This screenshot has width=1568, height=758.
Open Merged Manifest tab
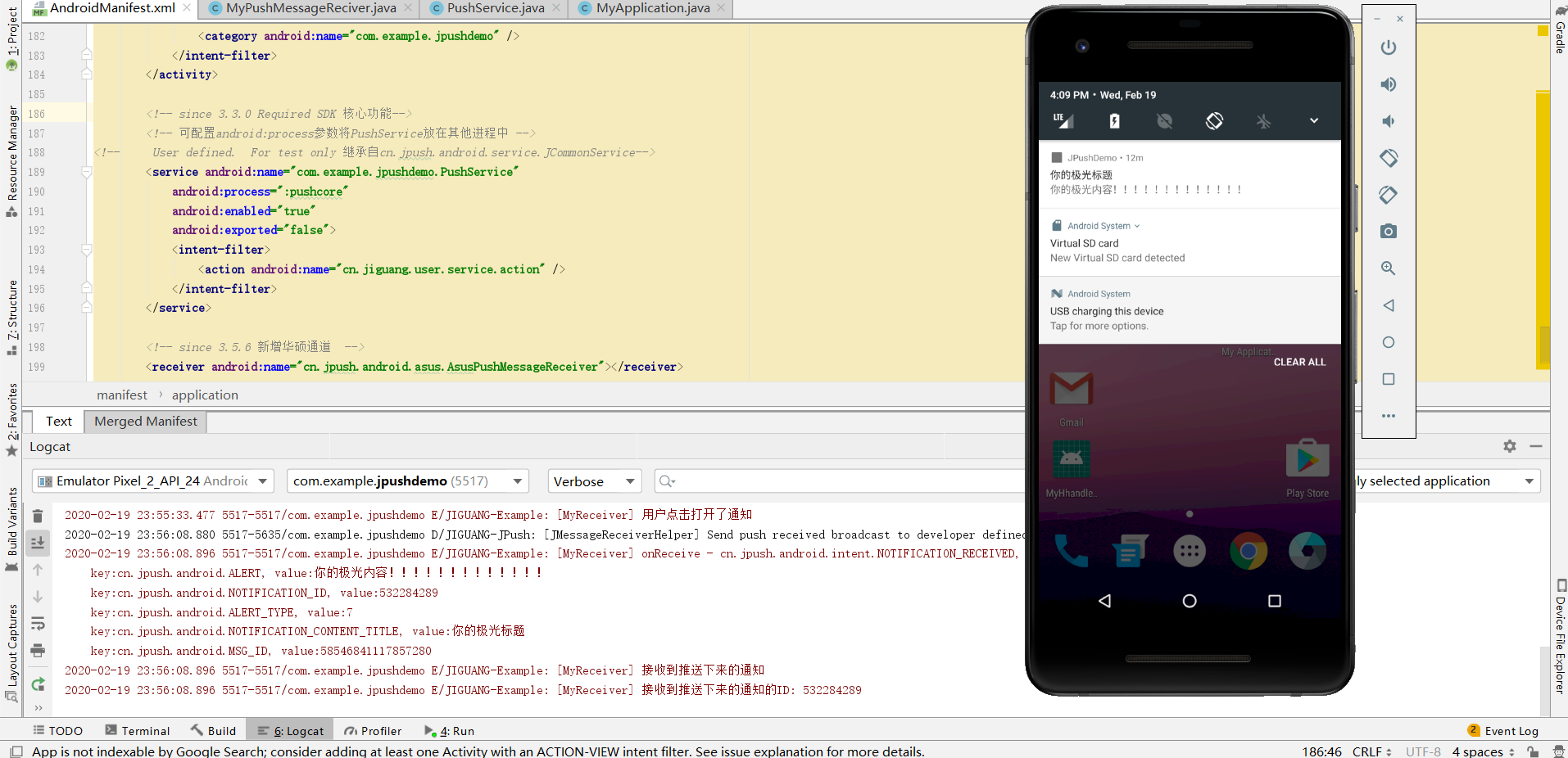point(146,422)
